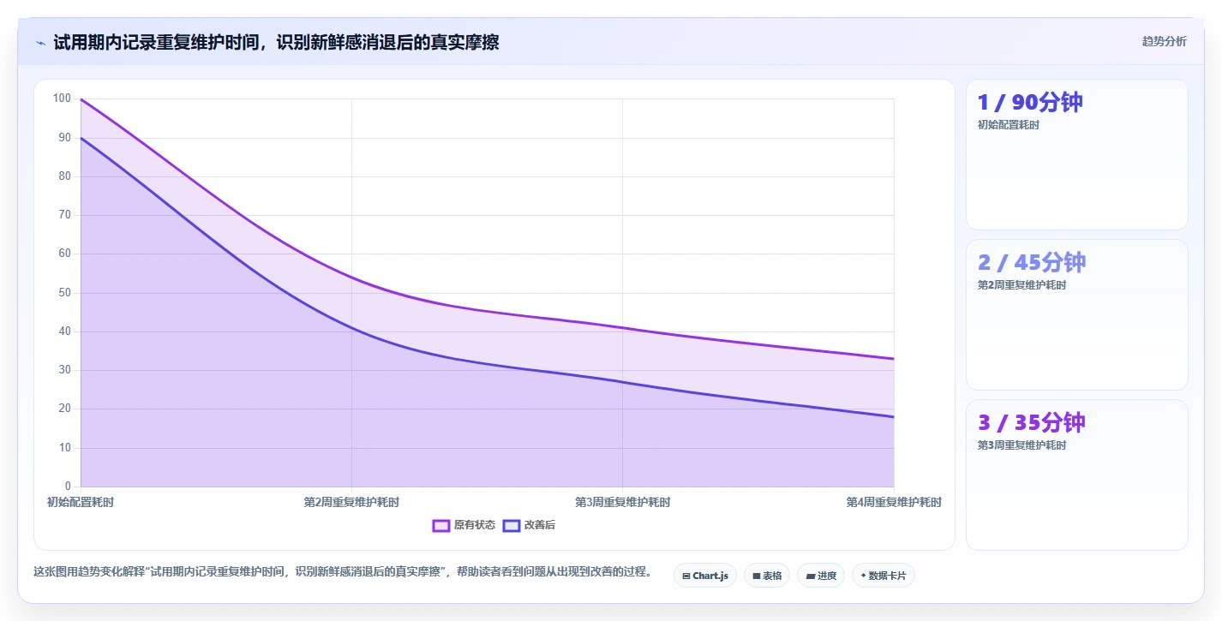Click the 表格 chip
This screenshot has height=621, width=1222.
[766, 576]
